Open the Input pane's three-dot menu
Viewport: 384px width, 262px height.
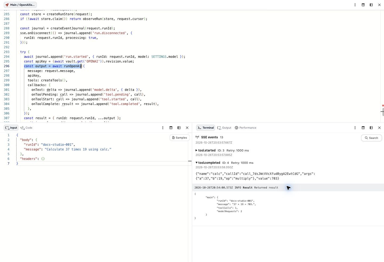(x=163, y=128)
